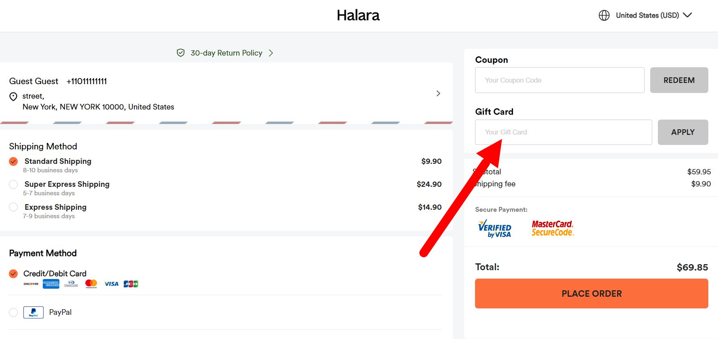Expand the 30-day Return Policy details
718x339 pixels.
pos(271,53)
